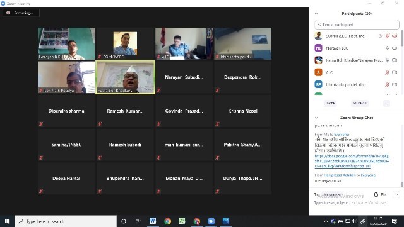Select the Samjha/INSEC participant tile

point(66,145)
